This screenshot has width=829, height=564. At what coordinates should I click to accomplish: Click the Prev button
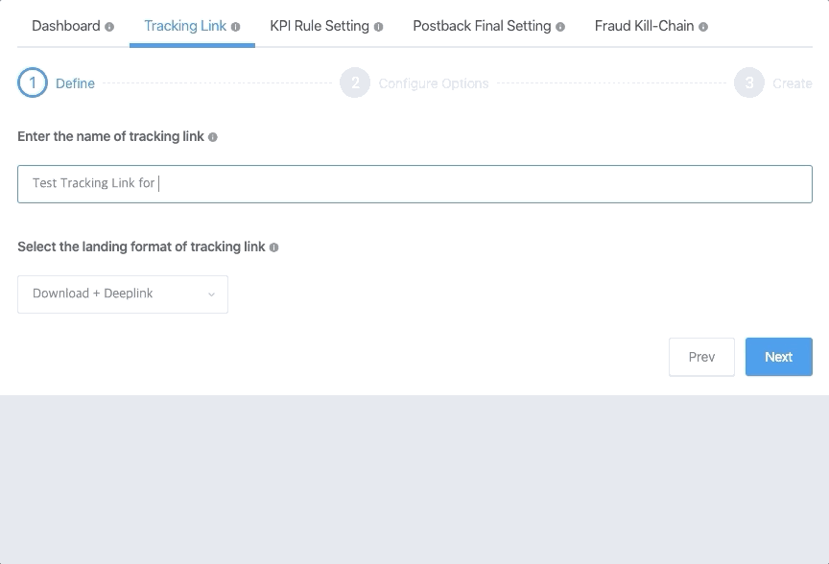701,356
